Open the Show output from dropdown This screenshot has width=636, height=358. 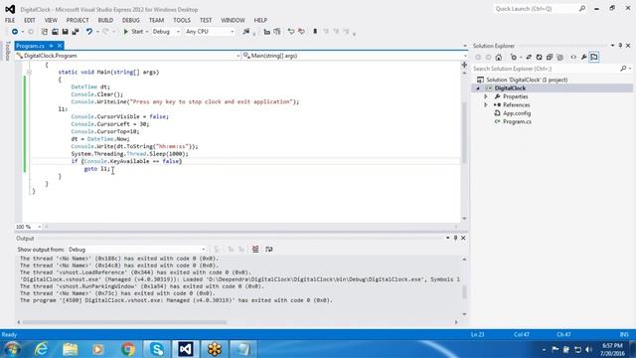[x=203, y=250]
